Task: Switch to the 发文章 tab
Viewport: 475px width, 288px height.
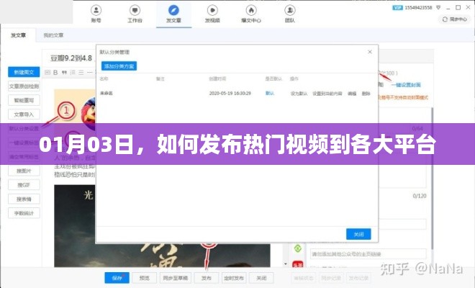Action: pos(19,35)
